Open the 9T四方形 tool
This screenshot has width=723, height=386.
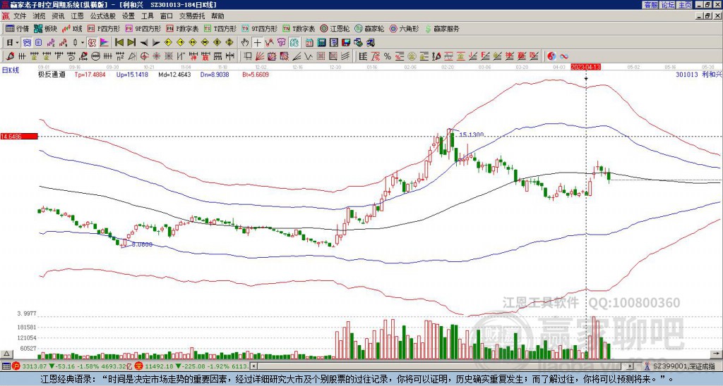click(x=259, y=28)
